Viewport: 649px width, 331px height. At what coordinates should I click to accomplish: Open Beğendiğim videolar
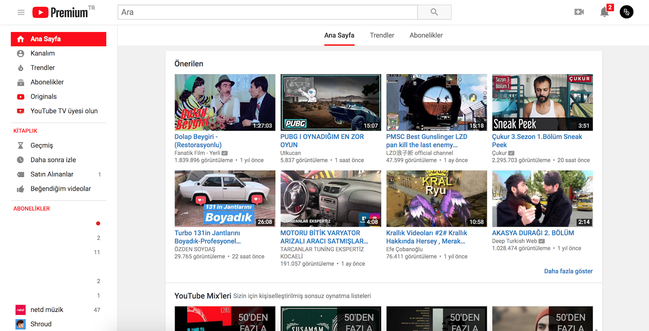pyautogui.click(x=58, y=189)
